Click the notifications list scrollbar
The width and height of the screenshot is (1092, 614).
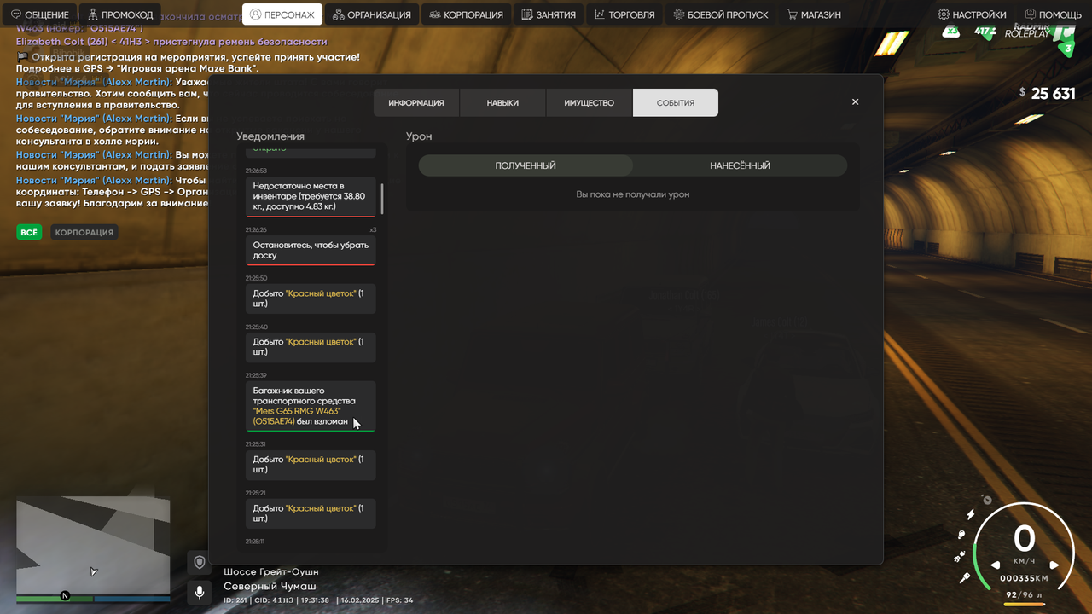click(x=382, y=199)
